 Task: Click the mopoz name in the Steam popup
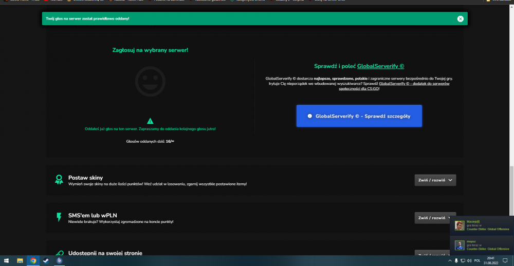pyautogui.click(x=471, y=241)
